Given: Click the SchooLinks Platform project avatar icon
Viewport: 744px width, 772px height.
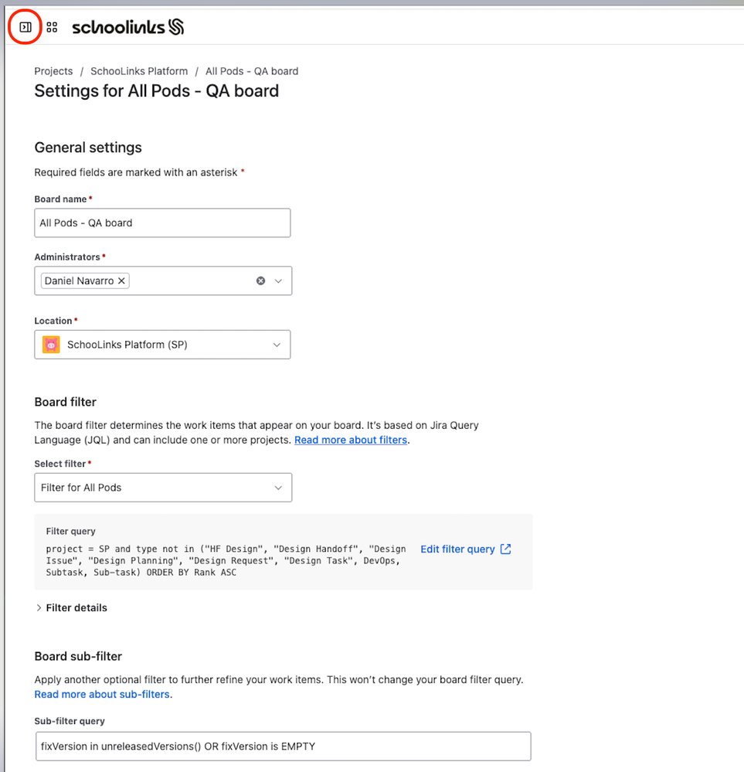Looking at the screenshot, I should (51, 345).
